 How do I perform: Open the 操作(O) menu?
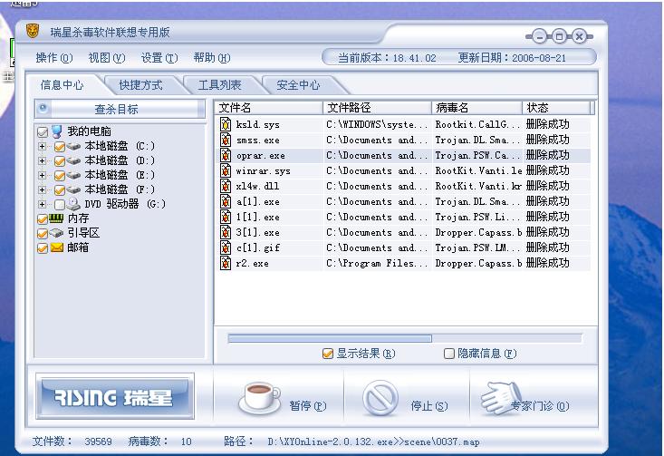click(54, 58)
